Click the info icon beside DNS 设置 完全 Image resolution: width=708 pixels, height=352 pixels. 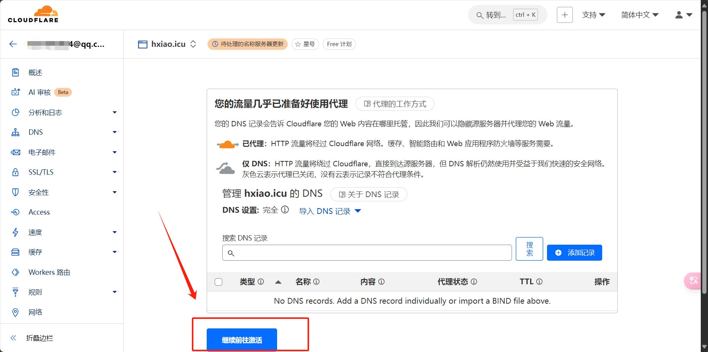click(285, 209)
